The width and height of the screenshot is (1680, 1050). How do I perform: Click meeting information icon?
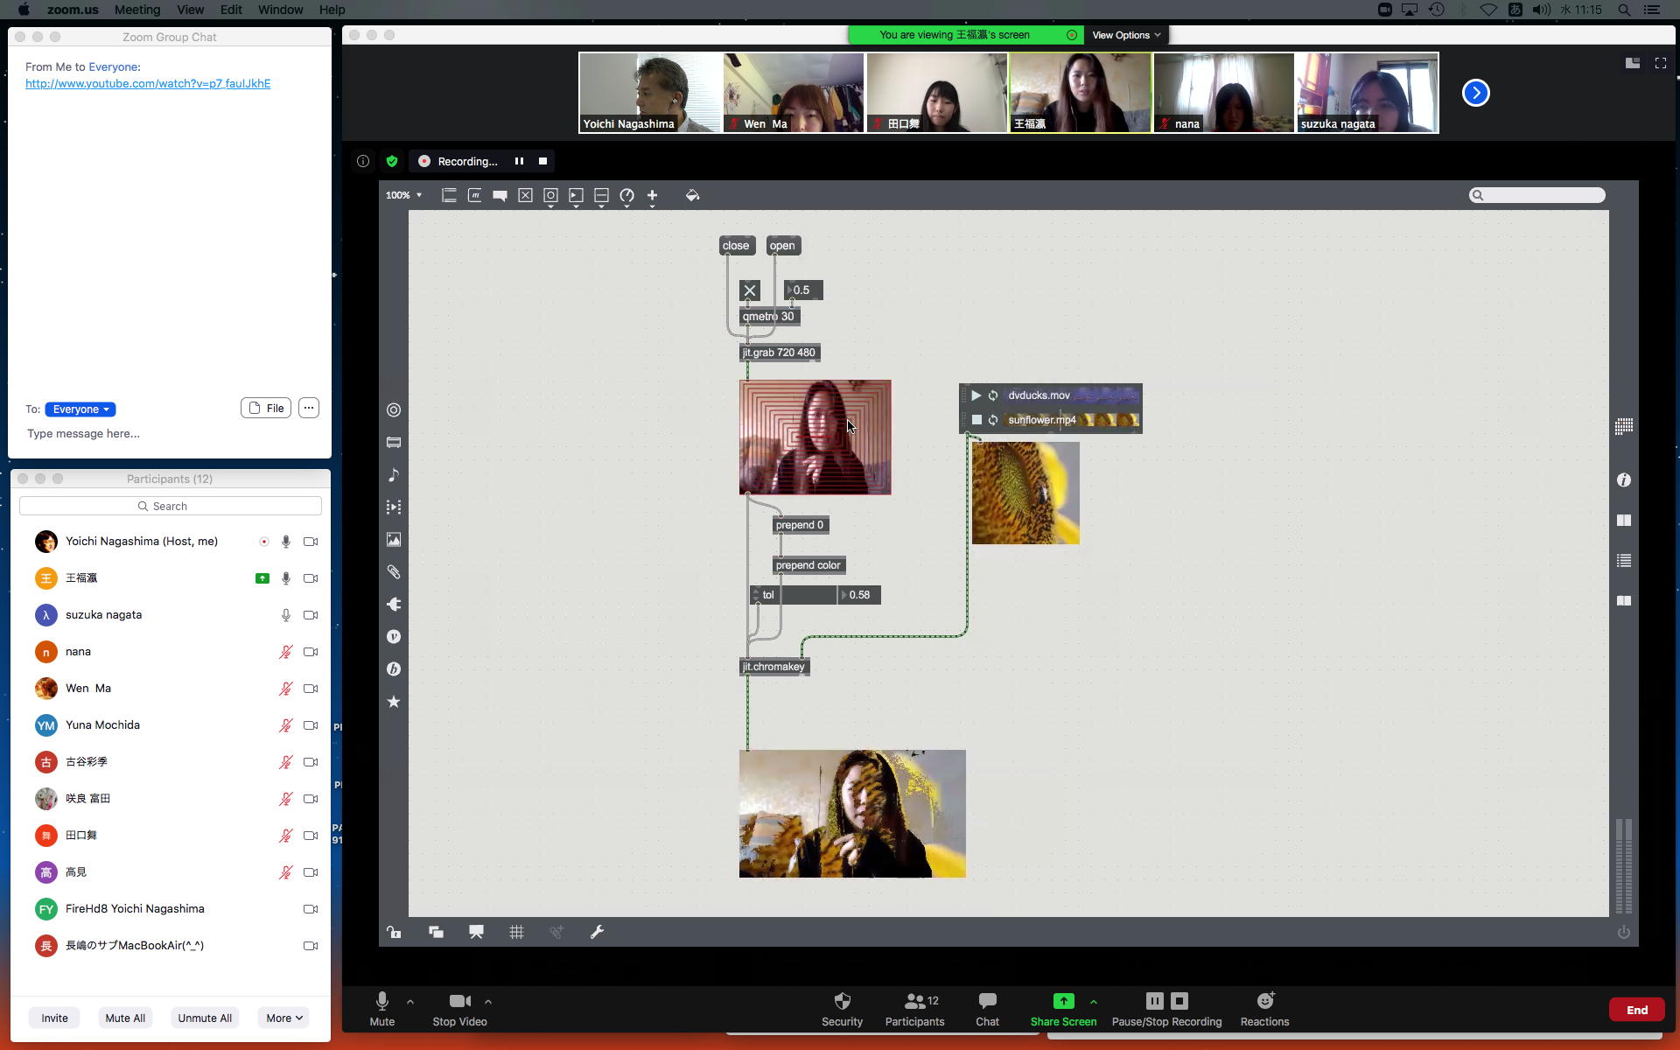[x=362, y=161]
